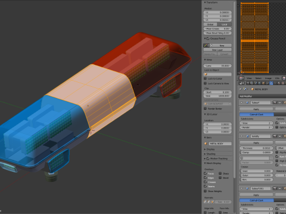The height and width of the screenshot is (214, 286).
Task: Enable the Sharp overlay checkbox
Action: (x=220, y=174)
